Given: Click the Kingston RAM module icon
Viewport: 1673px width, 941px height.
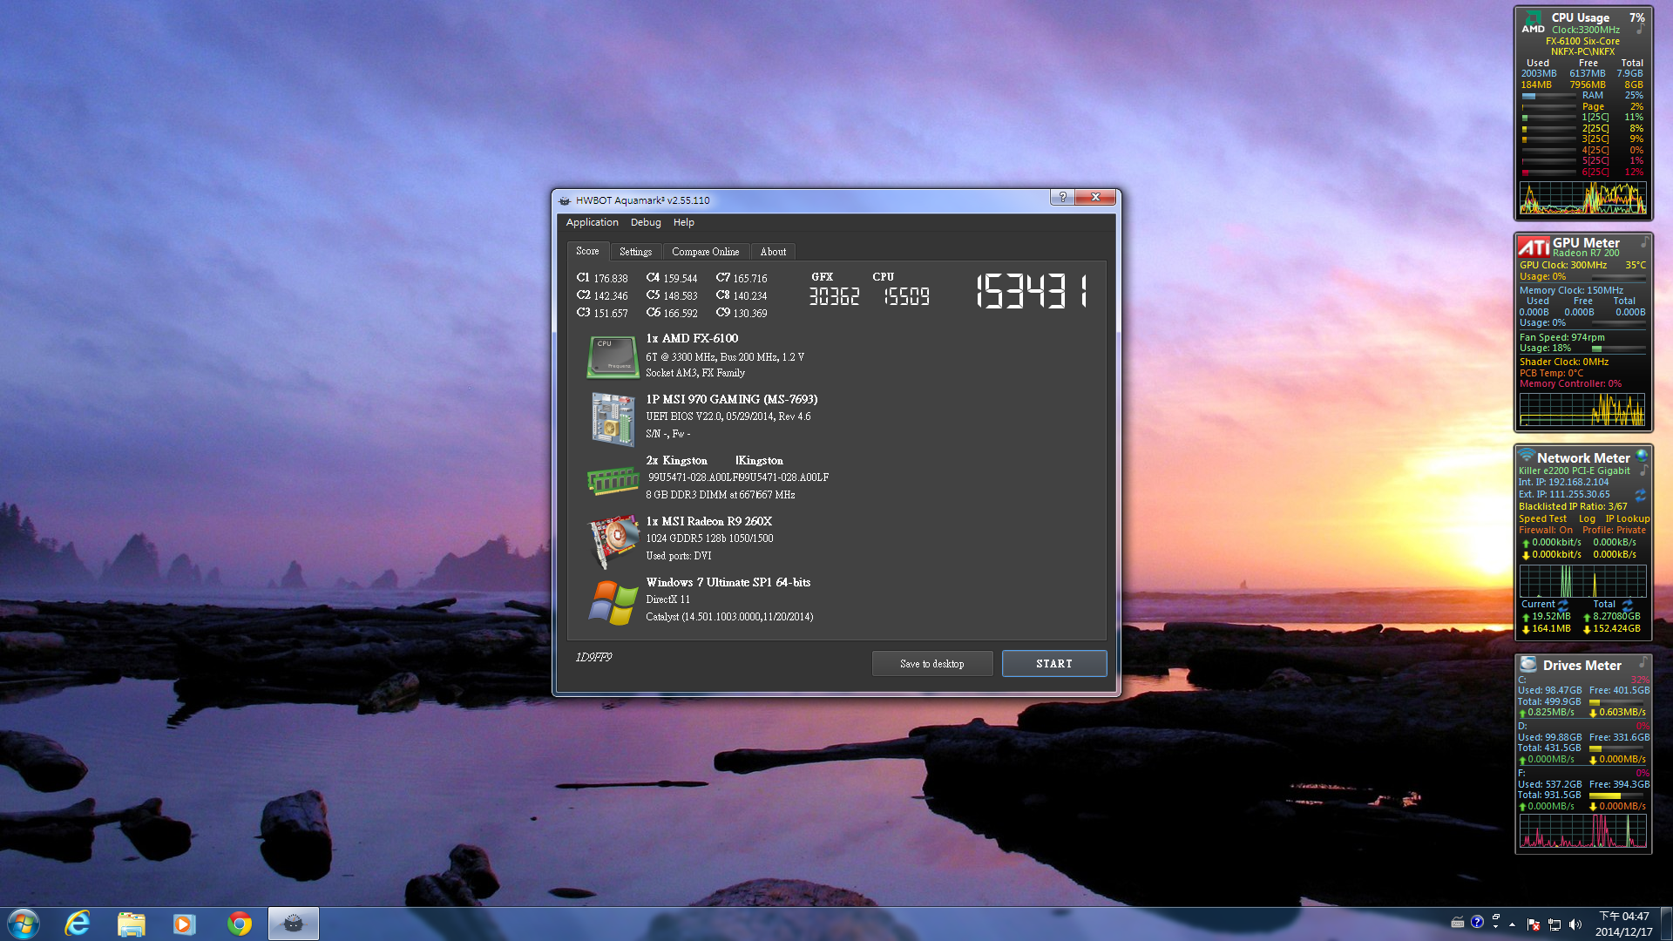Looking at the screenshot, I should tap(613, 480).
